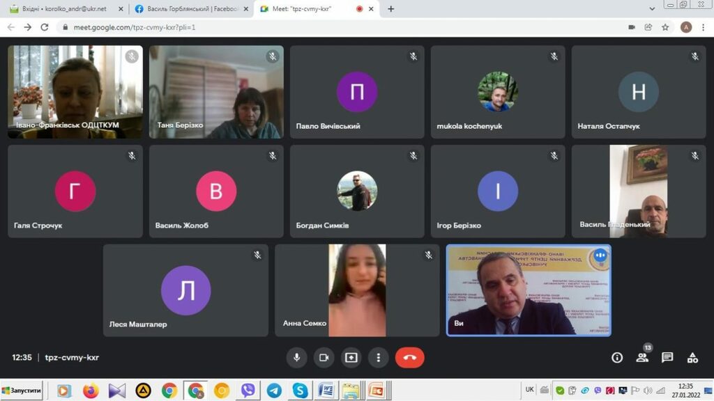Click the Present now screen share icon
The image size is (714, 401).
(x=351, y=357)
